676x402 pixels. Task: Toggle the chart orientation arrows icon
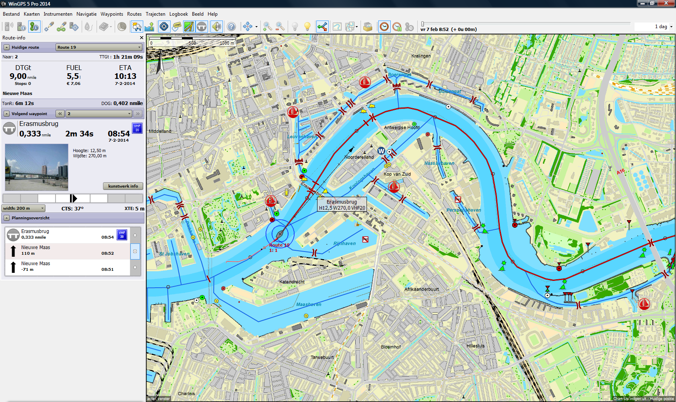[x=322, y=27]
